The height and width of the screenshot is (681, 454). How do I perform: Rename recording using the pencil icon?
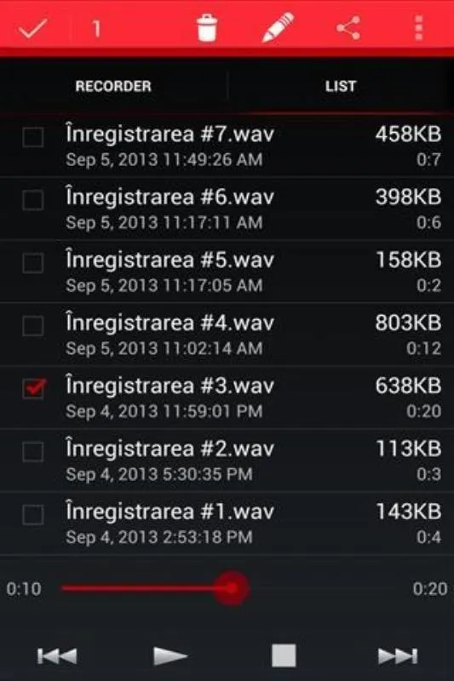tap(278, 28)
